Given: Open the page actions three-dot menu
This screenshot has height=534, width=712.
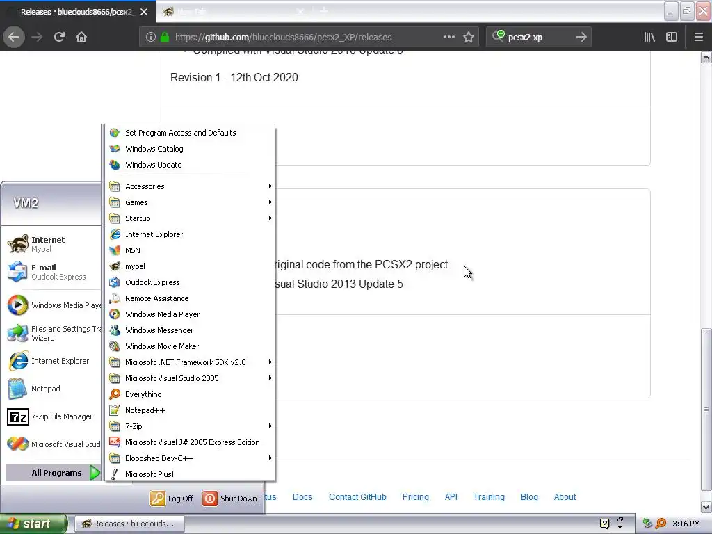Looking at the screenshot, I should [448, 38].
